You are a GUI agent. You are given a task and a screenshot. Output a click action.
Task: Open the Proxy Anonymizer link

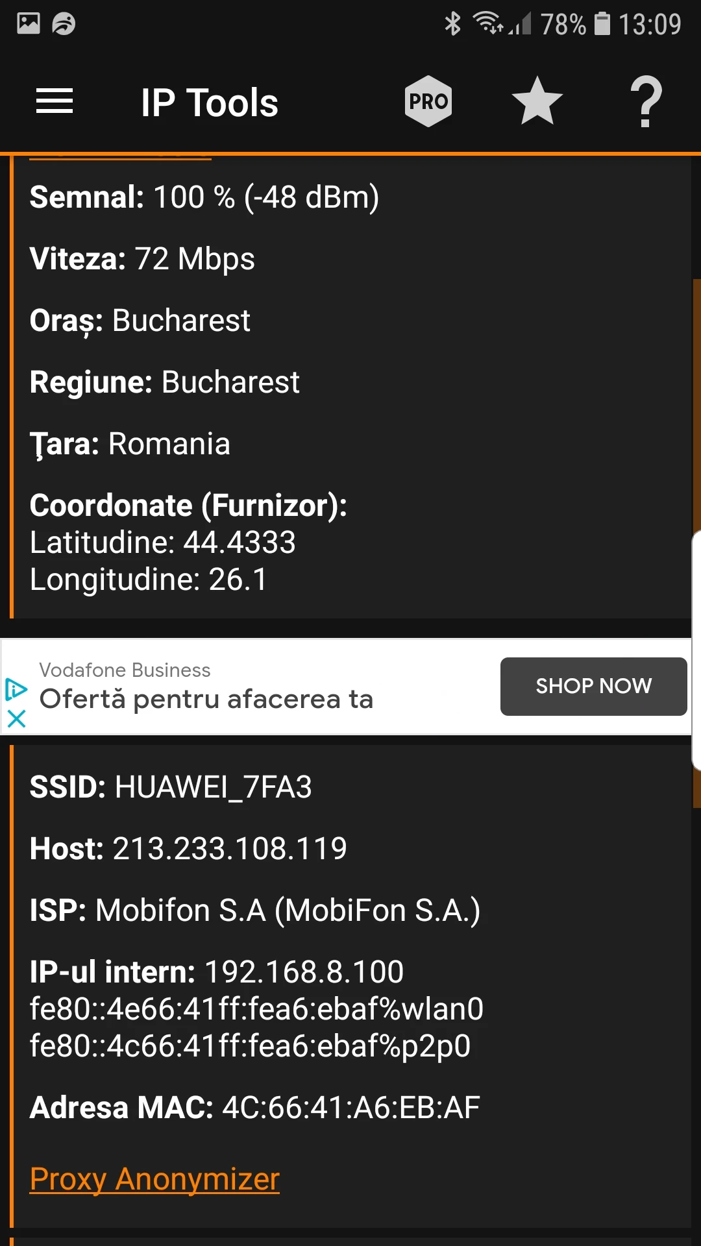(154, 1179)
